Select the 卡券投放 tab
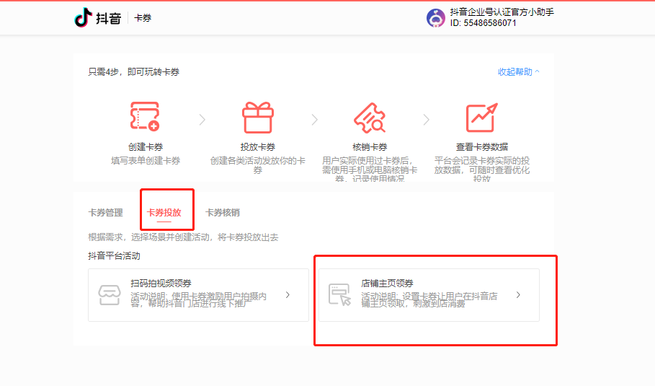Viewport: 655px width, 386px height. coord(164,213)
